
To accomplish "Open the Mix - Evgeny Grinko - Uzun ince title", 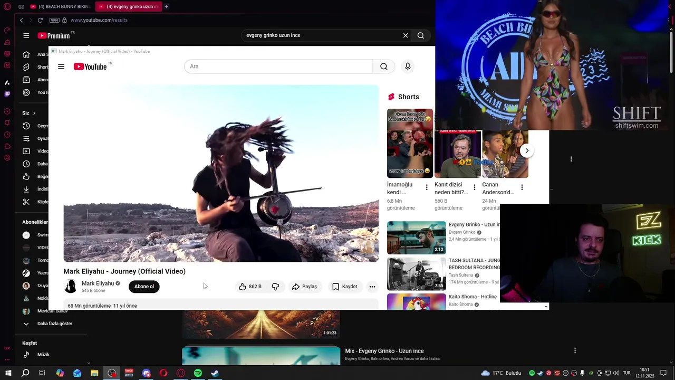I will 384,351.
